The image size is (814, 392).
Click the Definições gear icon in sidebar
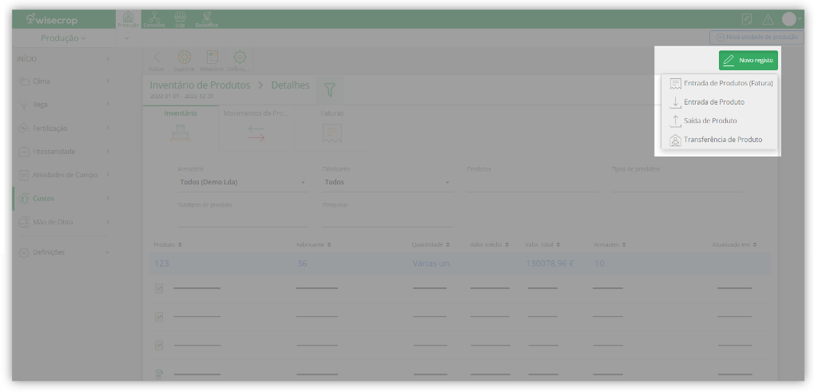tap(24, 252)
